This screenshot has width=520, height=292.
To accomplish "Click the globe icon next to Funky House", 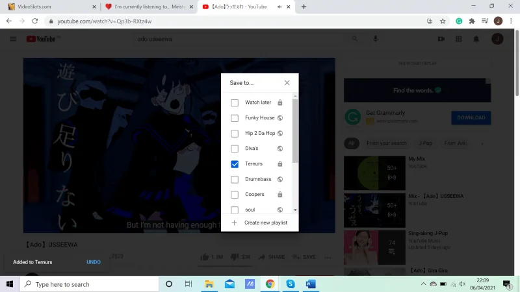I will point(280,118).
